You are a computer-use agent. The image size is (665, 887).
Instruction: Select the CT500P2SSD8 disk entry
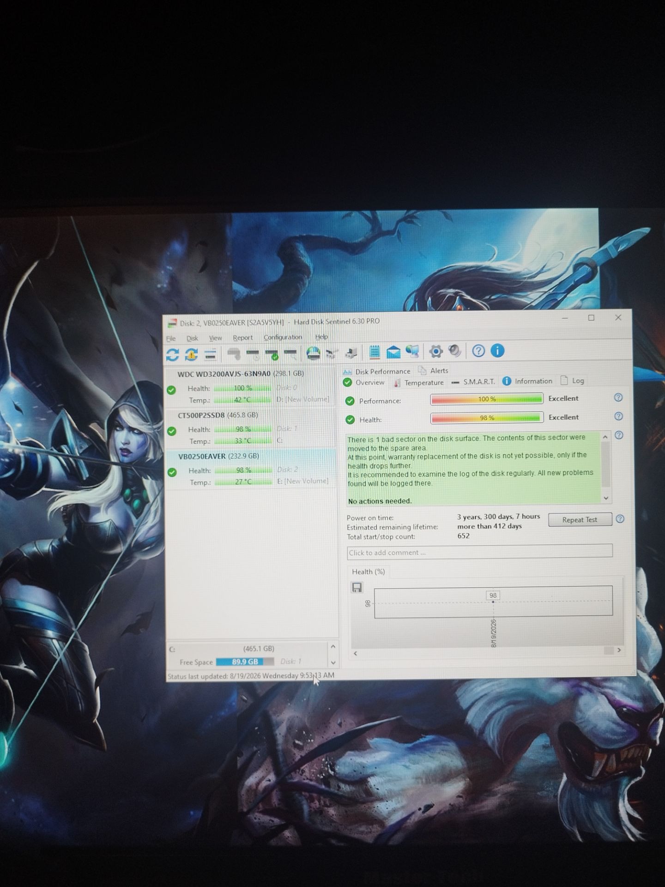tap(250, 428)
